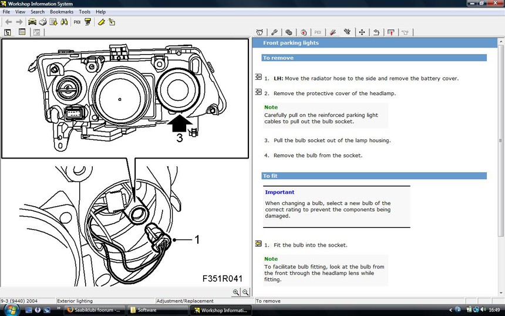Viewport: 505px width, 316px height.
Task: Open image link beside 'Remove the protective cover'
Action: click(258, 92)
